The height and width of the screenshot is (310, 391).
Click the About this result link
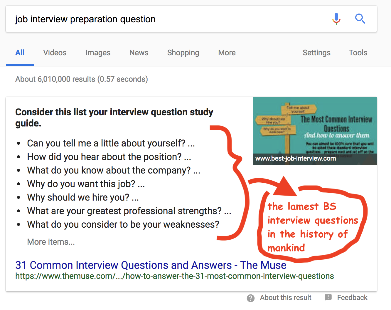point(286,298)
